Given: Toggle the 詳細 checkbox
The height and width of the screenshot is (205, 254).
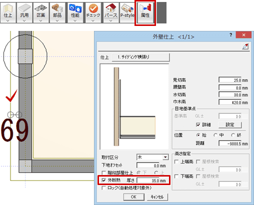Looking at the screenshot, I should click(198, 125).
